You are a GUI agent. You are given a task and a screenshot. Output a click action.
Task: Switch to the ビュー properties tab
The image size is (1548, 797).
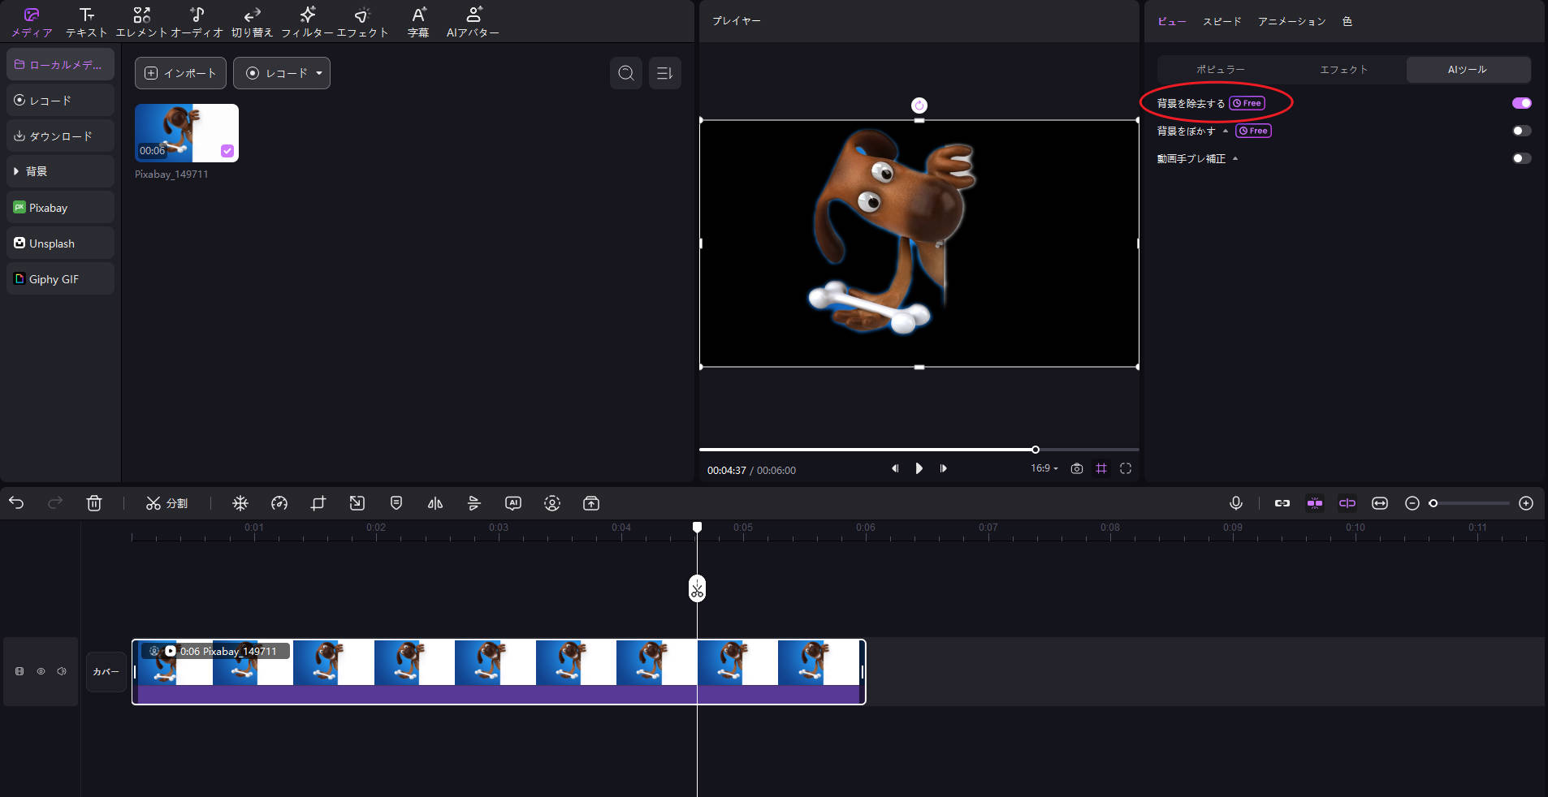click(x=1171, y=21)
